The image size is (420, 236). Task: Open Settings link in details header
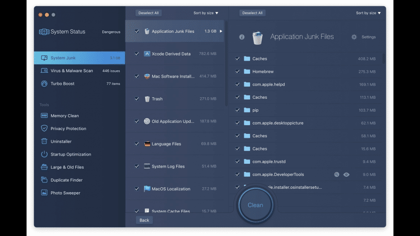pos(368,37)
